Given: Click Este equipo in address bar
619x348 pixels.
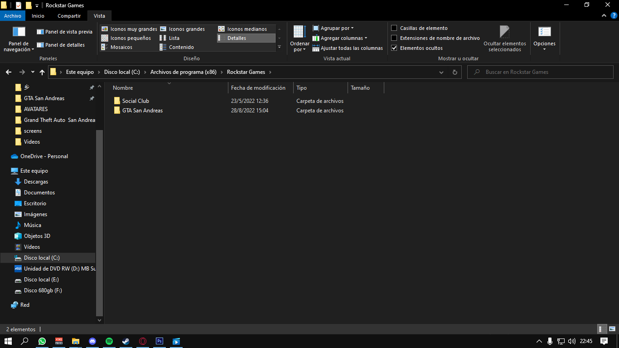Looking at the screenshot, I should coord(80,72).
